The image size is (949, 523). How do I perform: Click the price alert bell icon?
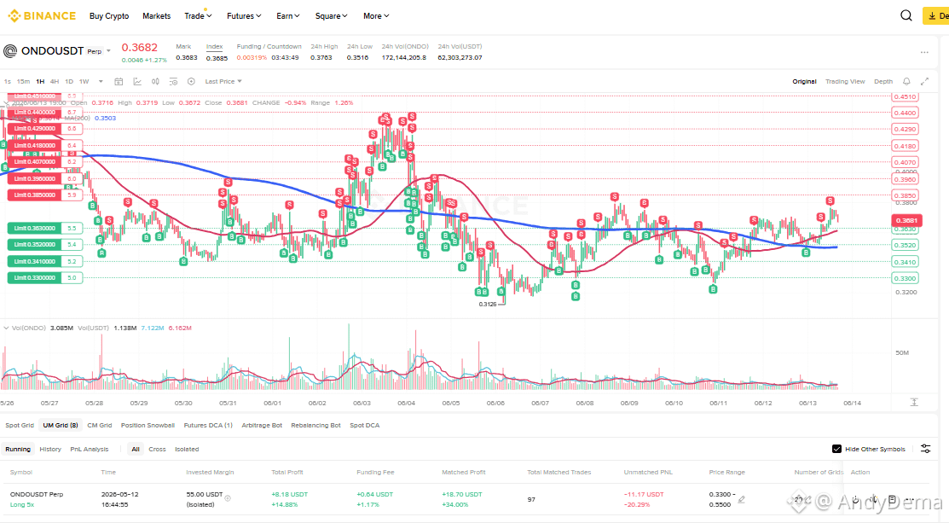906,81
